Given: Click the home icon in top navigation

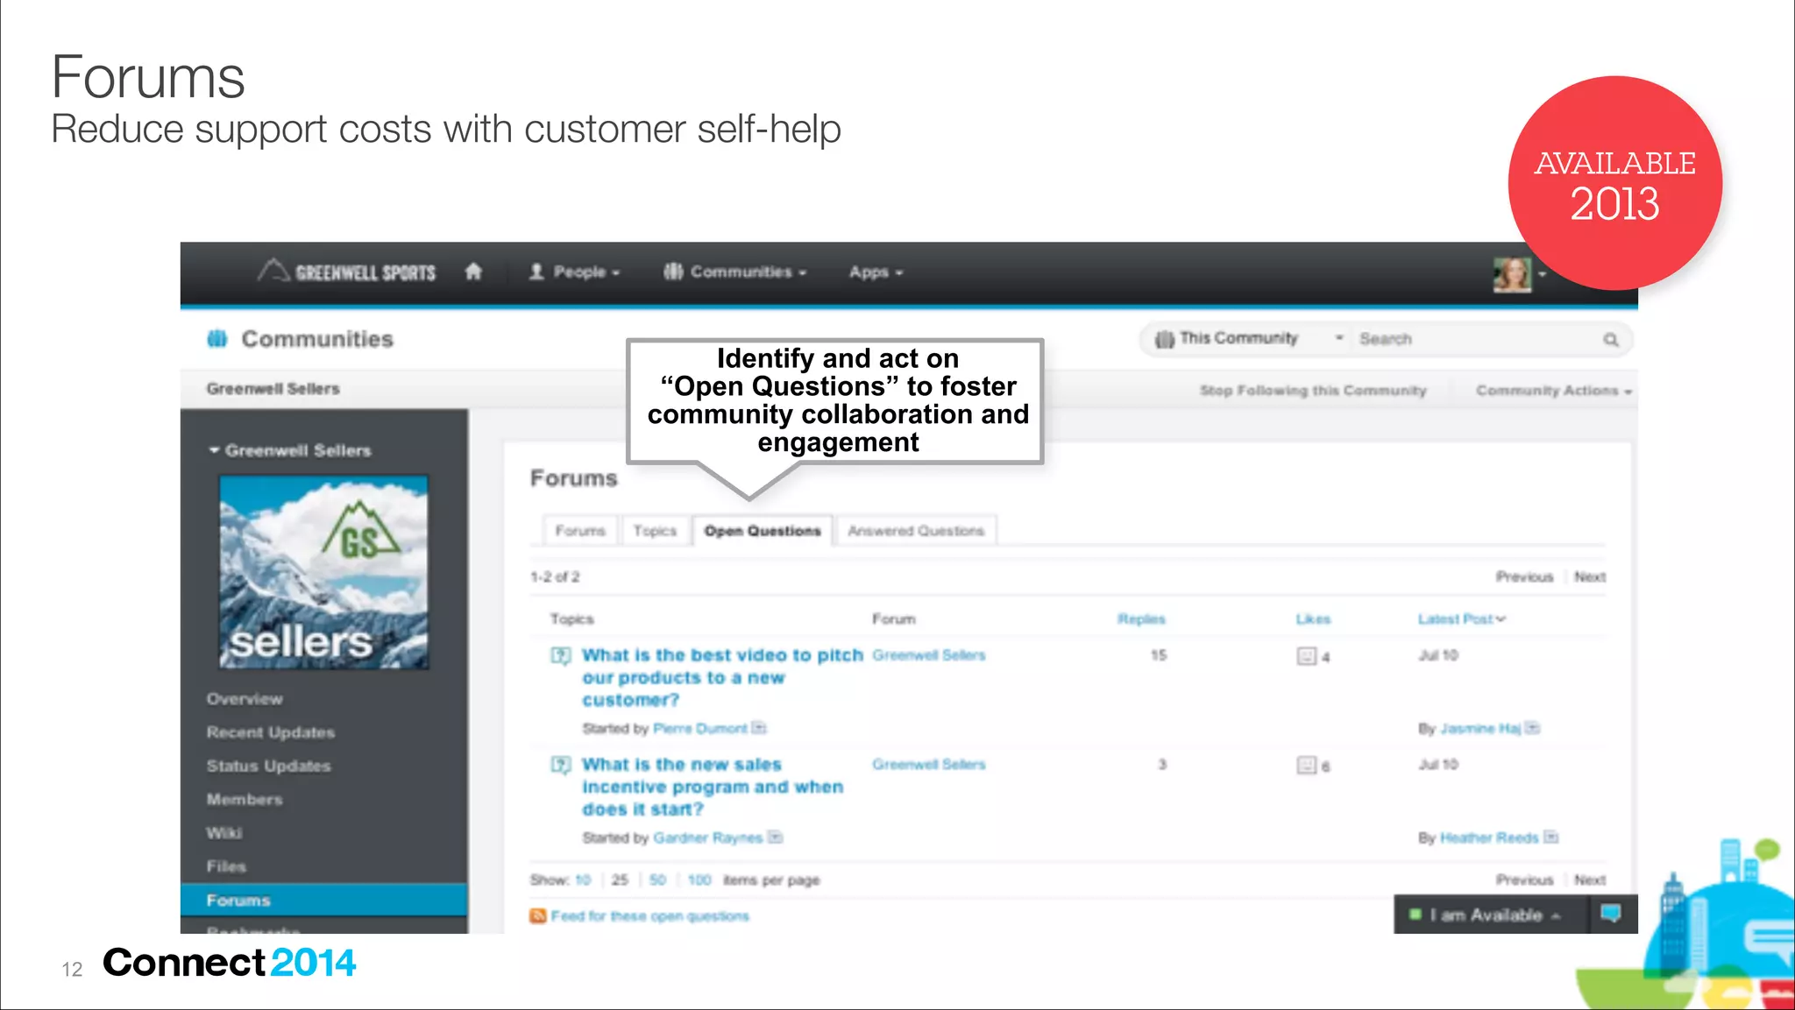Looking at the screenshot, I should click(473, 272).
